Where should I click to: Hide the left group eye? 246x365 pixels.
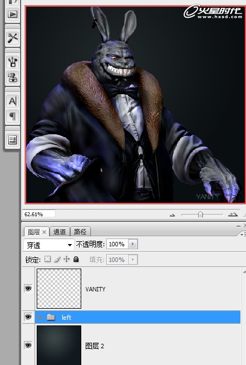[28, 317]
